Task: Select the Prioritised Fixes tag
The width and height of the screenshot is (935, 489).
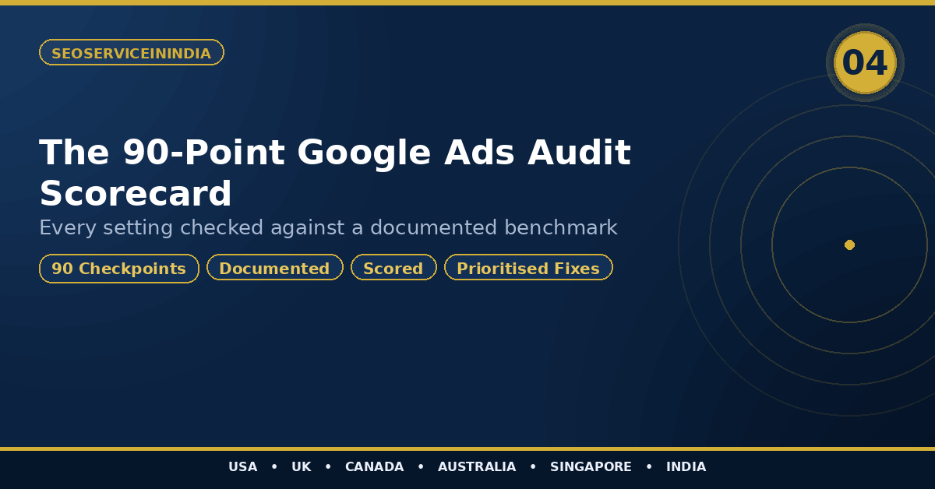Action: (x=528, y=268)
